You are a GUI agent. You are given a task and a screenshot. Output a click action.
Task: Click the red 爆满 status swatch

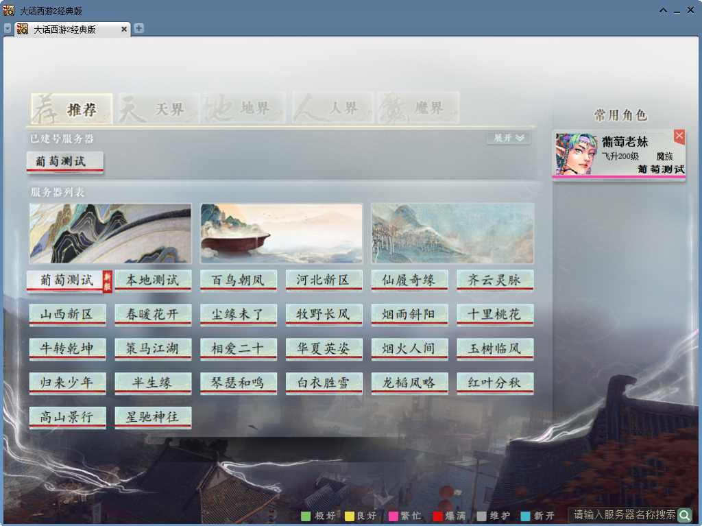[437, 516]
